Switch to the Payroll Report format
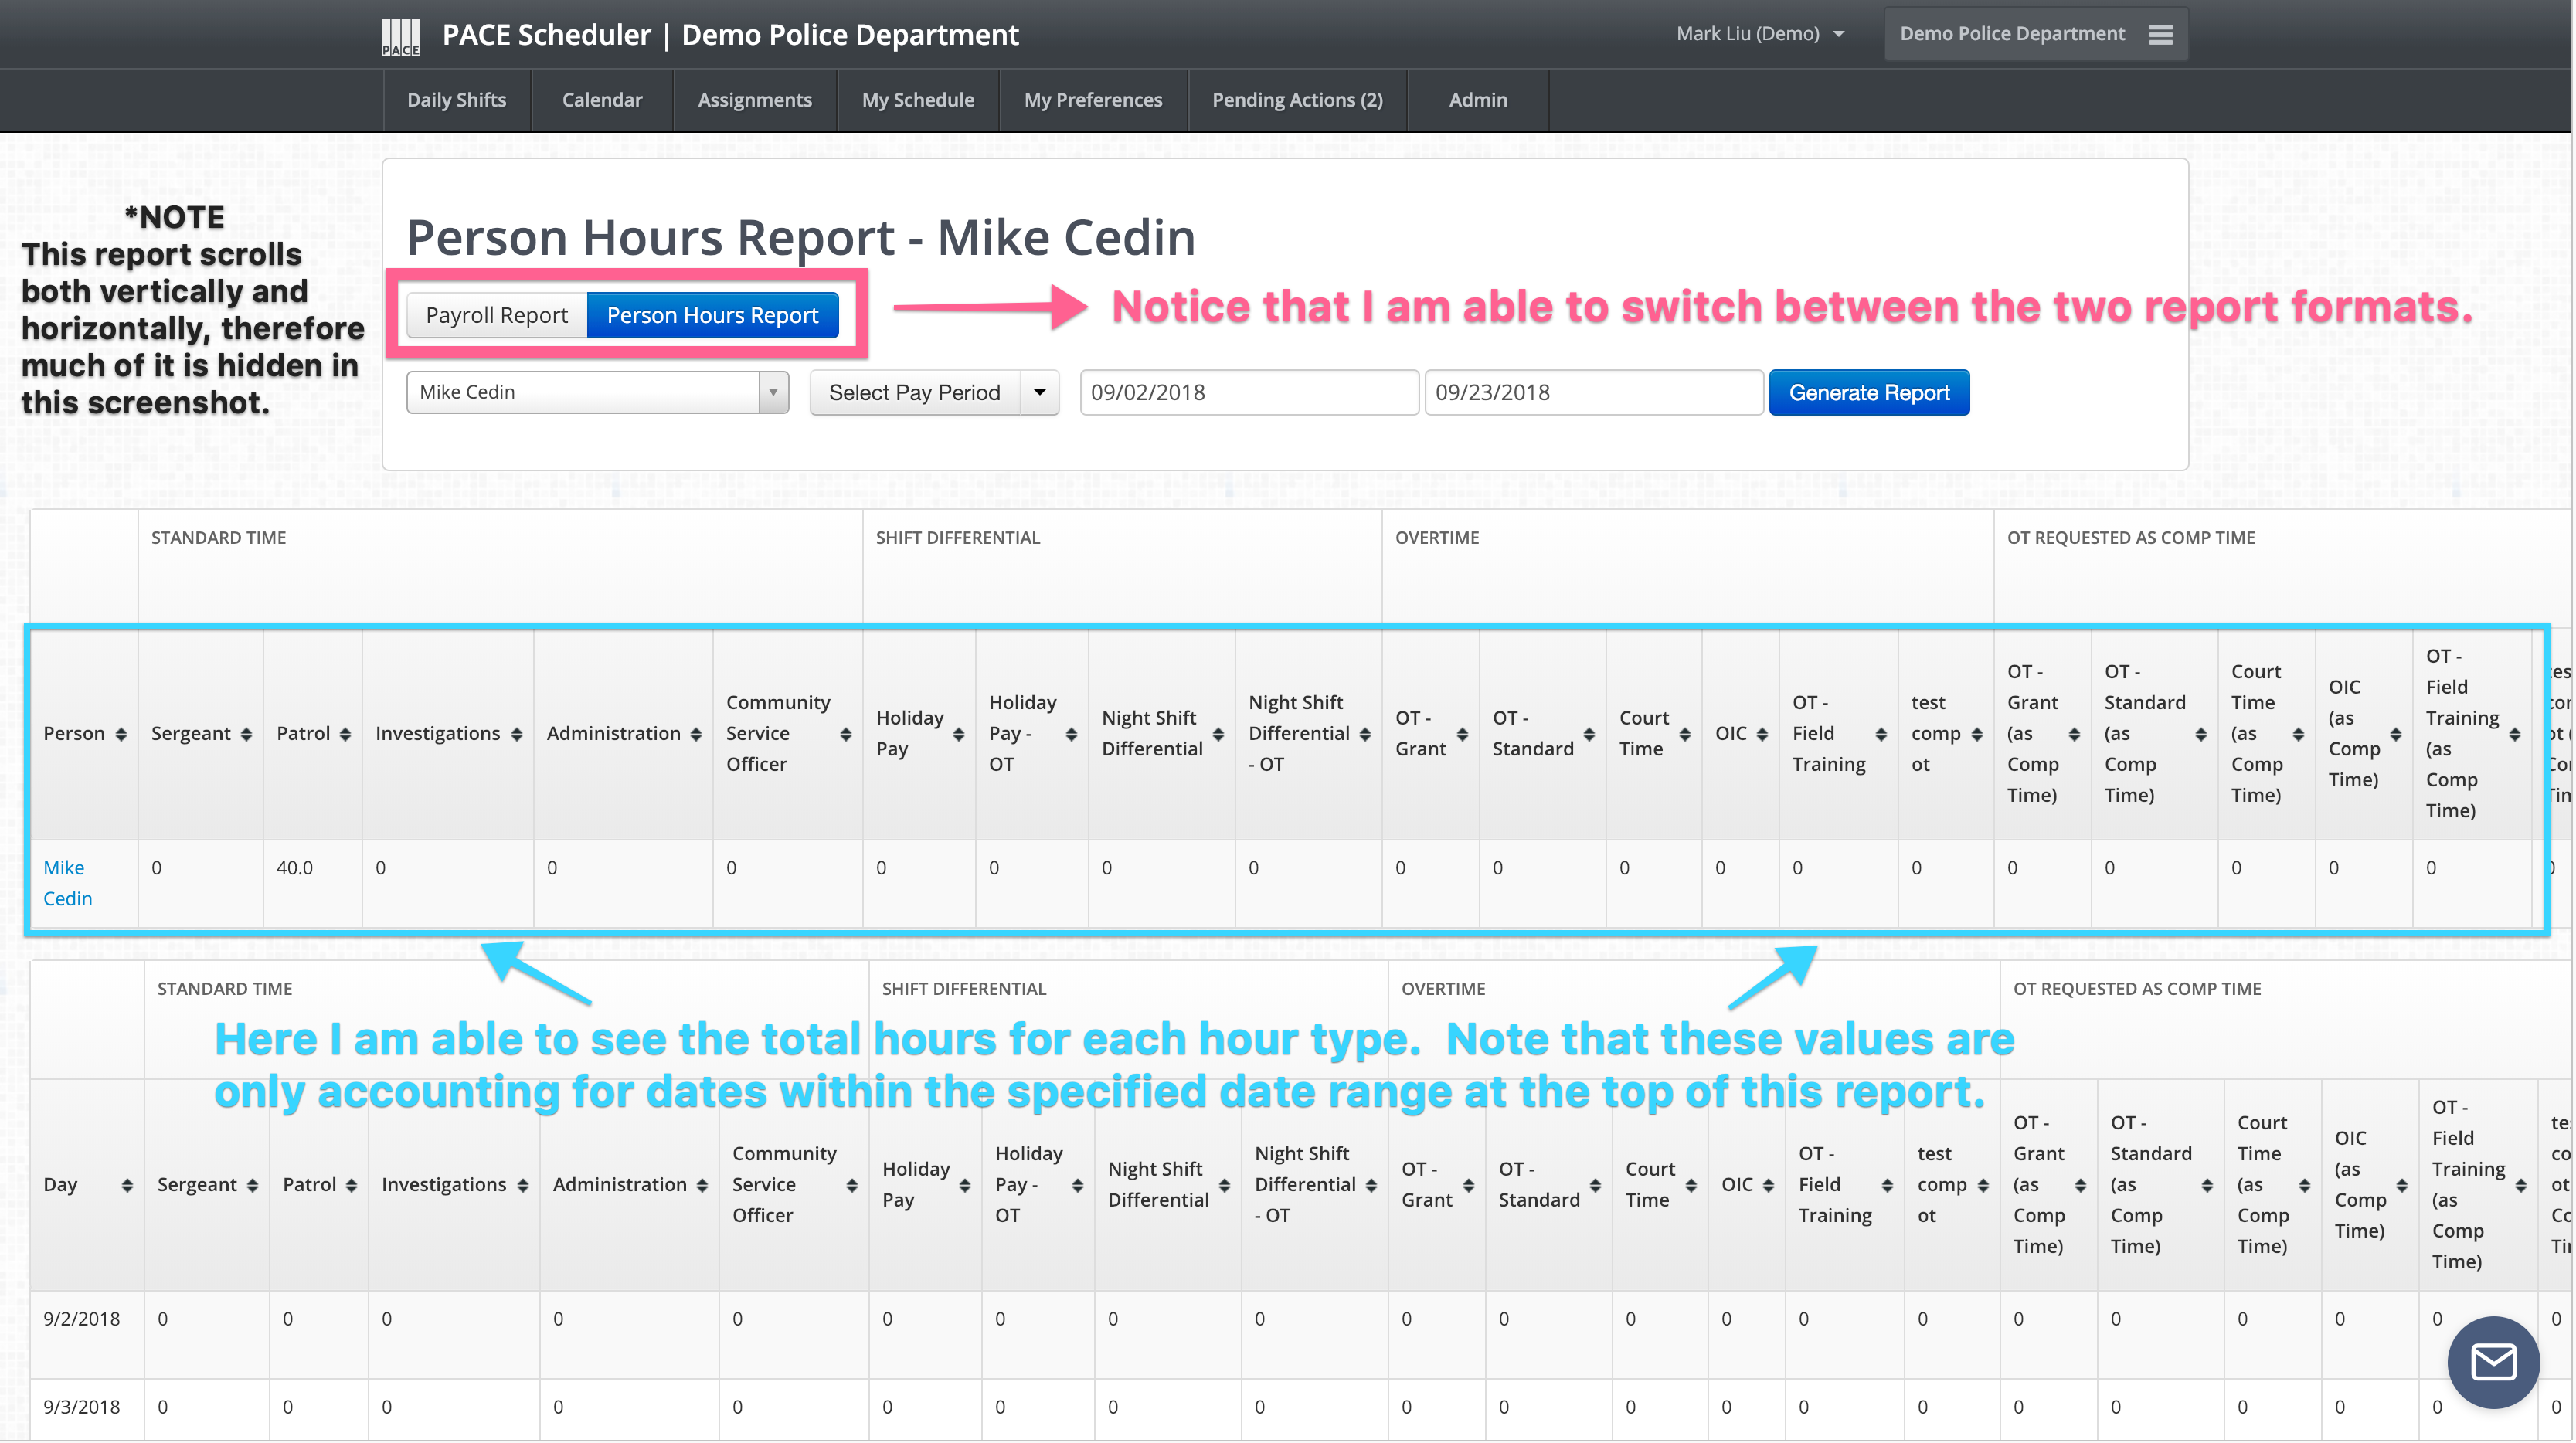Viewport: 2576px width, 1443px height. pos(496,315)
